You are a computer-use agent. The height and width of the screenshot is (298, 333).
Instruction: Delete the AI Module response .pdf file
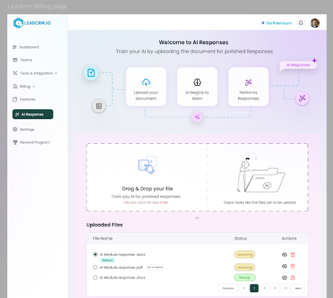(293, 266)
